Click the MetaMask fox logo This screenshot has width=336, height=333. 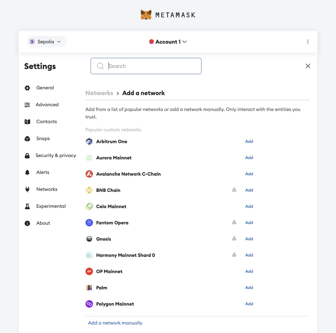click(x=146, y=15)
